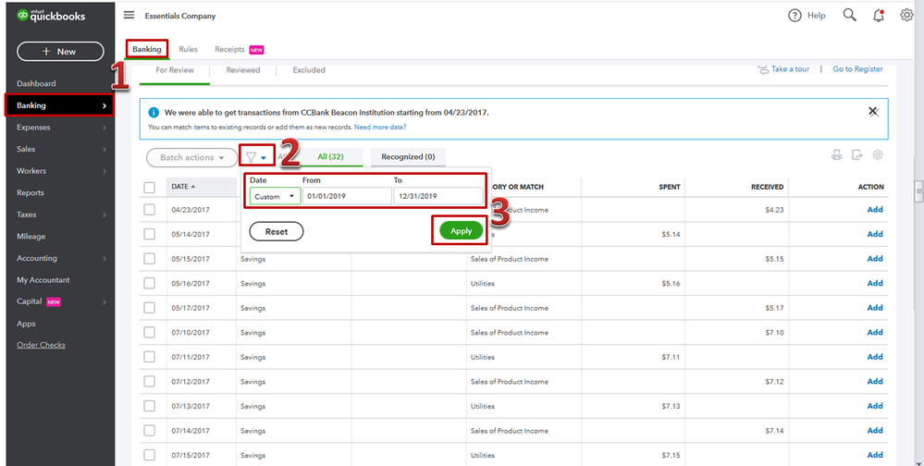The width and height of the screenshot is (924, 466).
Task: Open Mileage in the sidebar
Action: pyautogui.click(x=31, y=237)
